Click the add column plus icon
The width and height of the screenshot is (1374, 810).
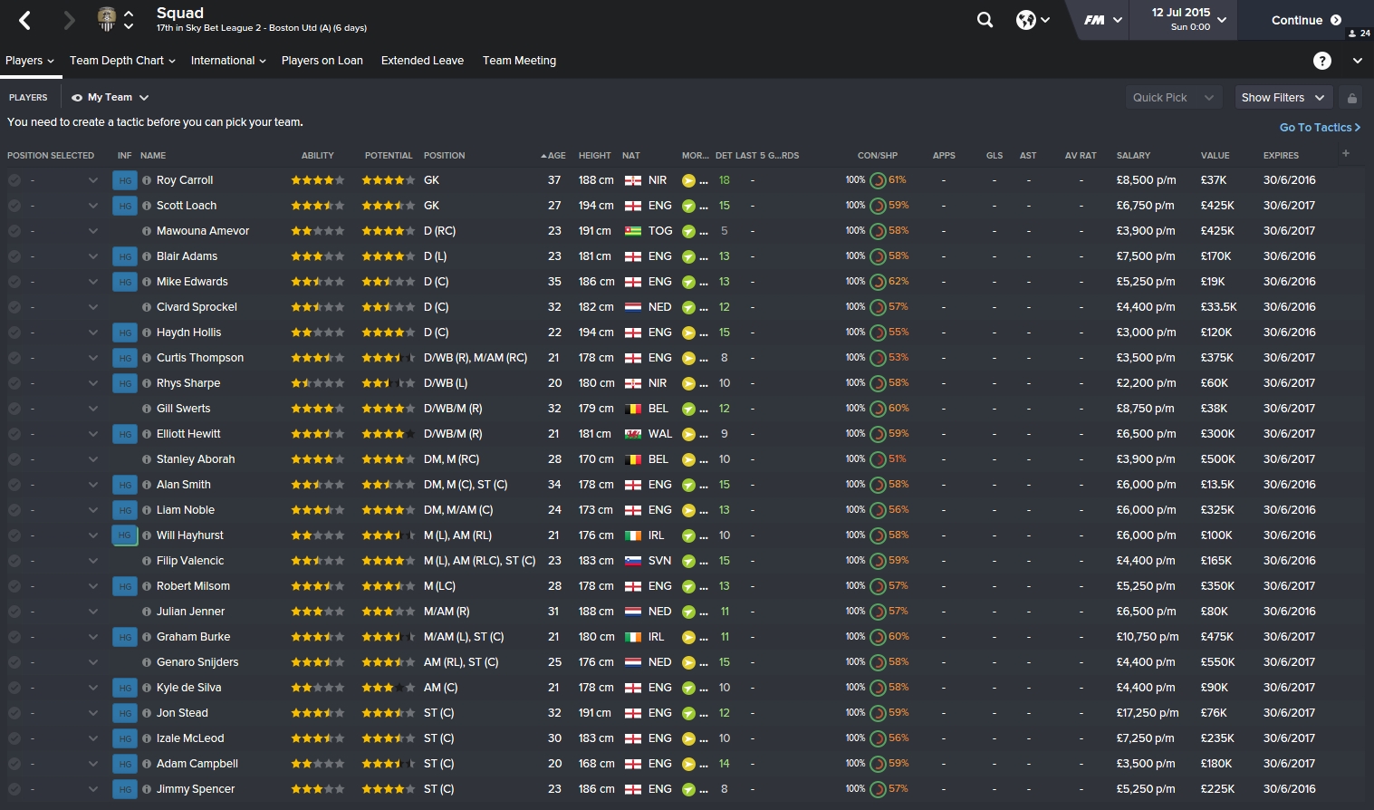click(1346, 153)
